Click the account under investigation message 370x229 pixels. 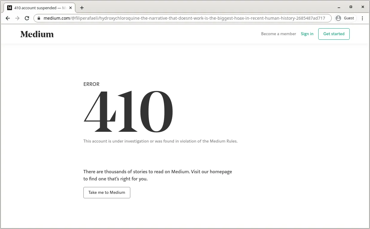click(160, 141)
